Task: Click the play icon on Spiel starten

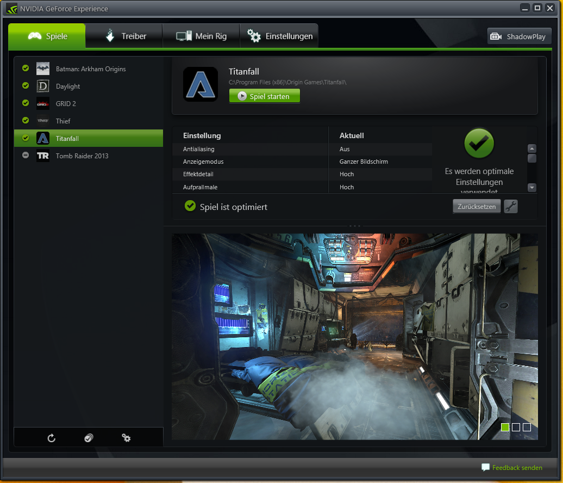Action: (242, 96)
